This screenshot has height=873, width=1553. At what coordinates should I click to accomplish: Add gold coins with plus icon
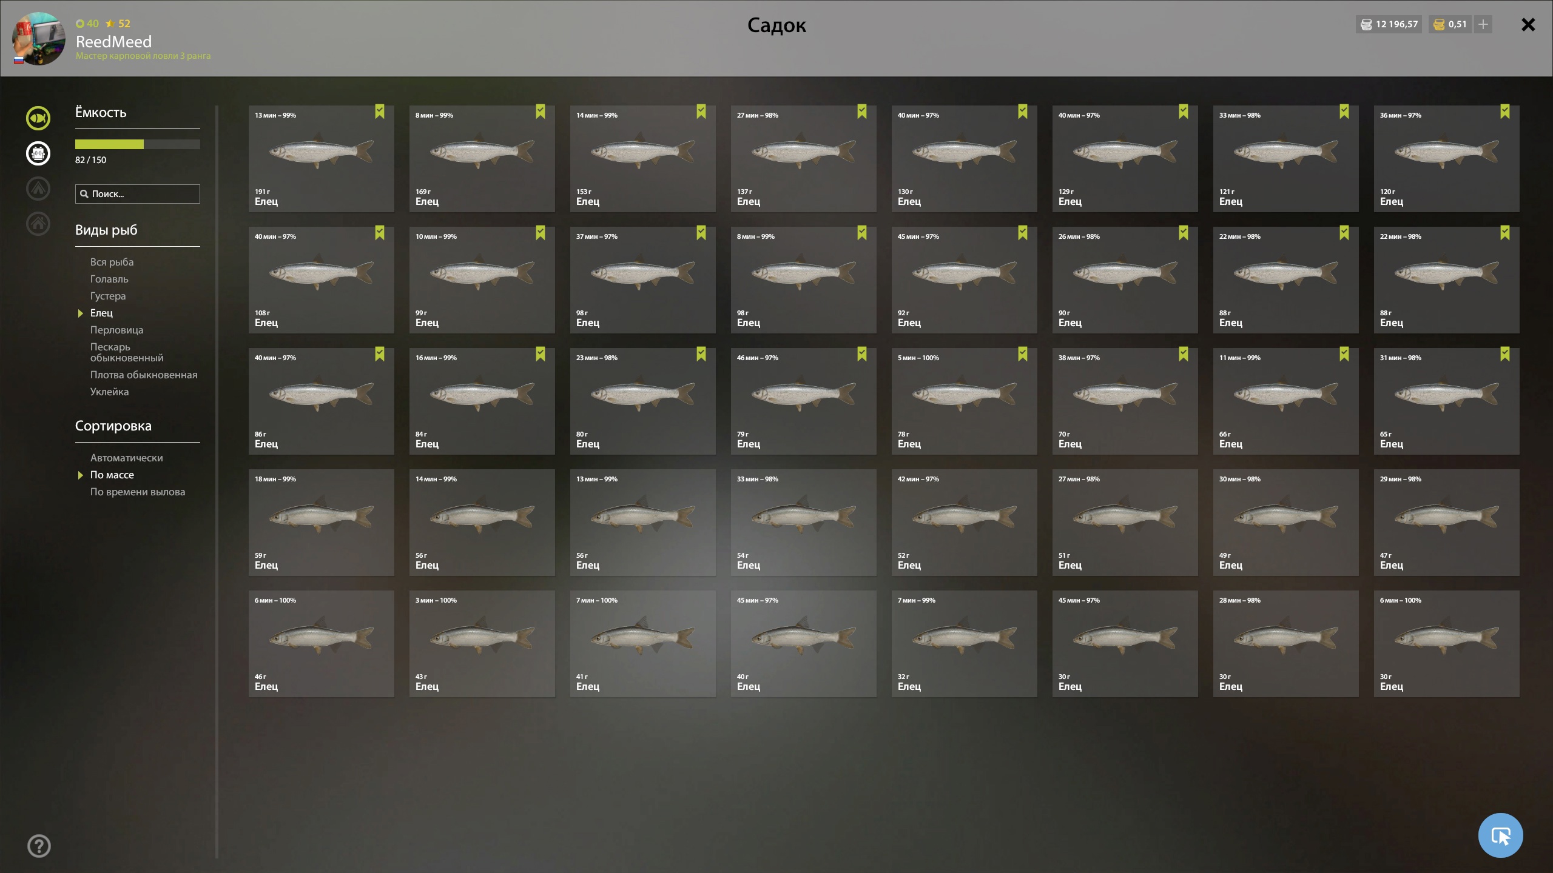point(1483,24)
